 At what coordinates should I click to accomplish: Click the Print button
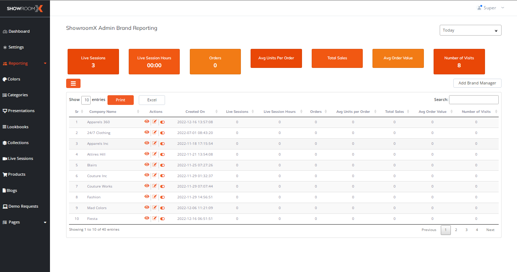[120, 100]
